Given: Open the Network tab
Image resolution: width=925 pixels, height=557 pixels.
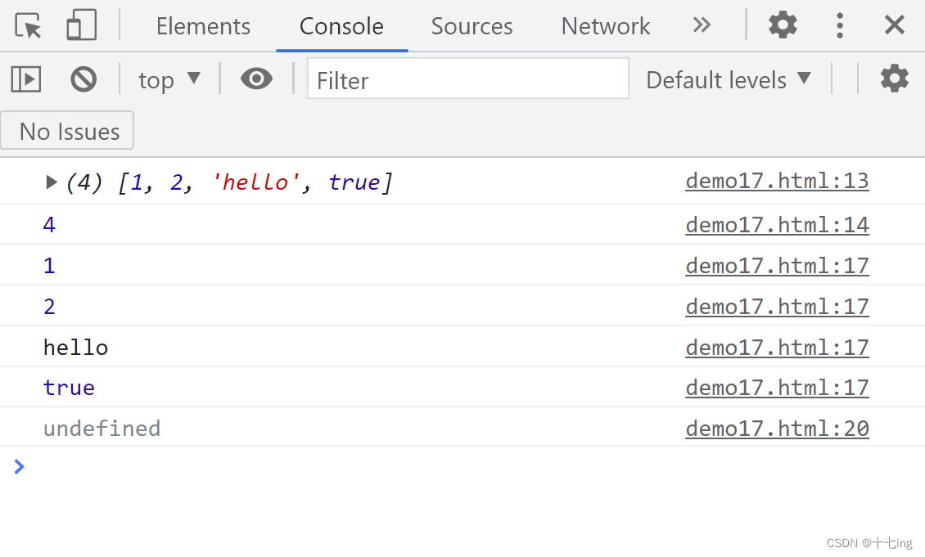Looking at the screenshot, I should 605,26.
